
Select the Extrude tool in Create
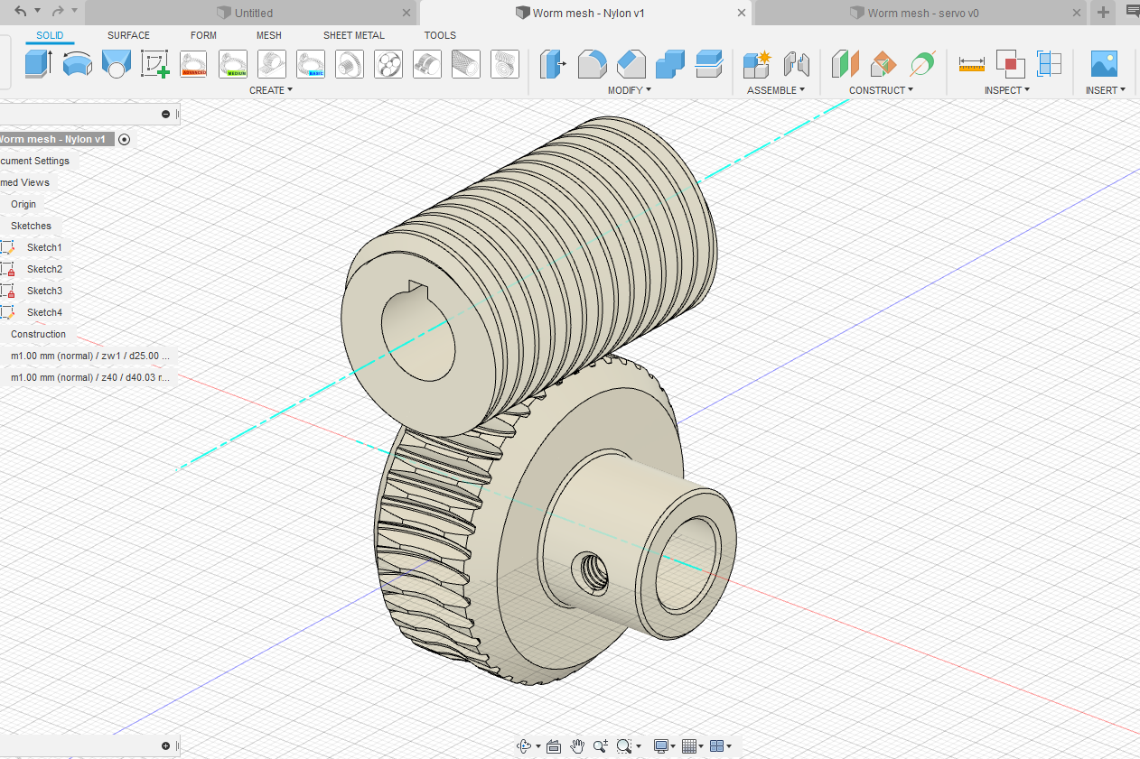pyautogui.click(x=37, y=64)
